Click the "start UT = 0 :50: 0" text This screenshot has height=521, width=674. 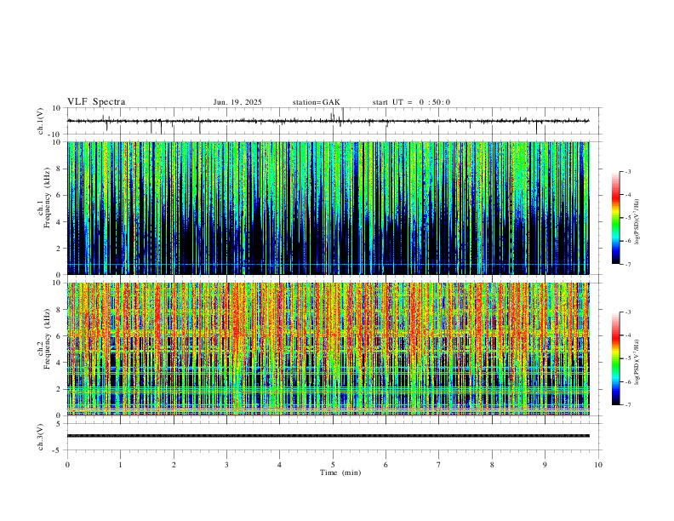pyautogui.click(x=411, y=102)
